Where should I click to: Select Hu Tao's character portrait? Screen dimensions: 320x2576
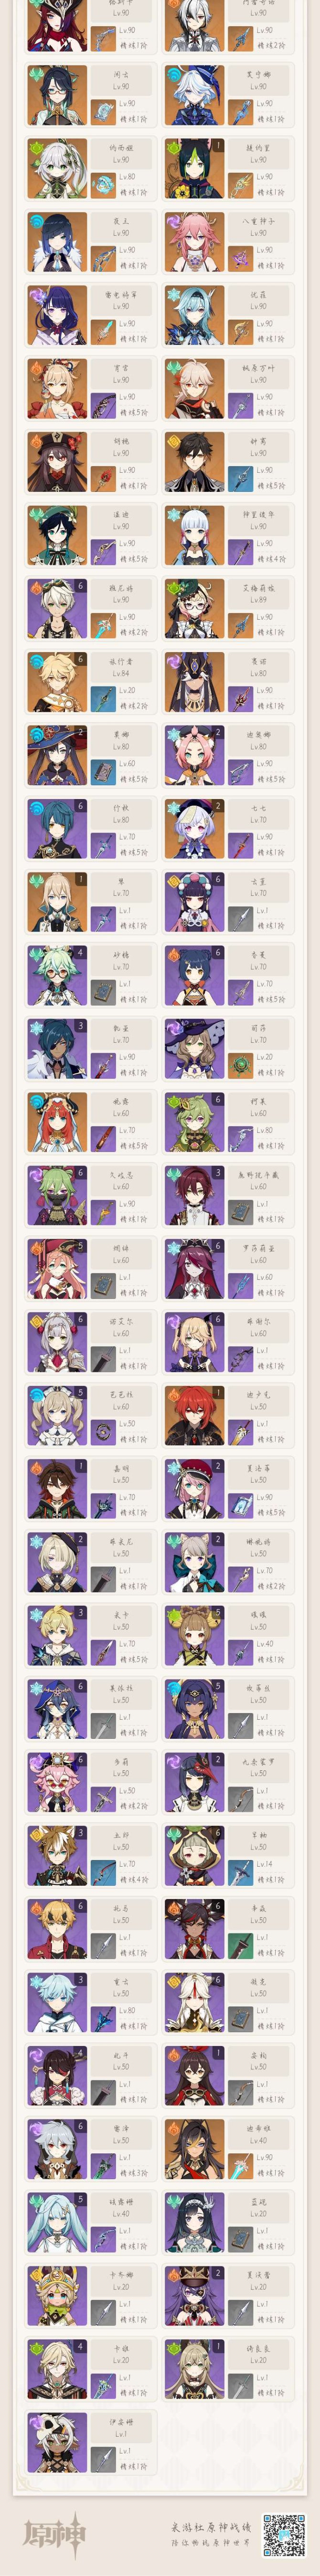pyautogui.click(x=57, y=462)
